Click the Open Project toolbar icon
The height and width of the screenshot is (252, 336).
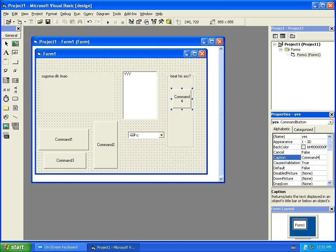[x=40, y=22]
